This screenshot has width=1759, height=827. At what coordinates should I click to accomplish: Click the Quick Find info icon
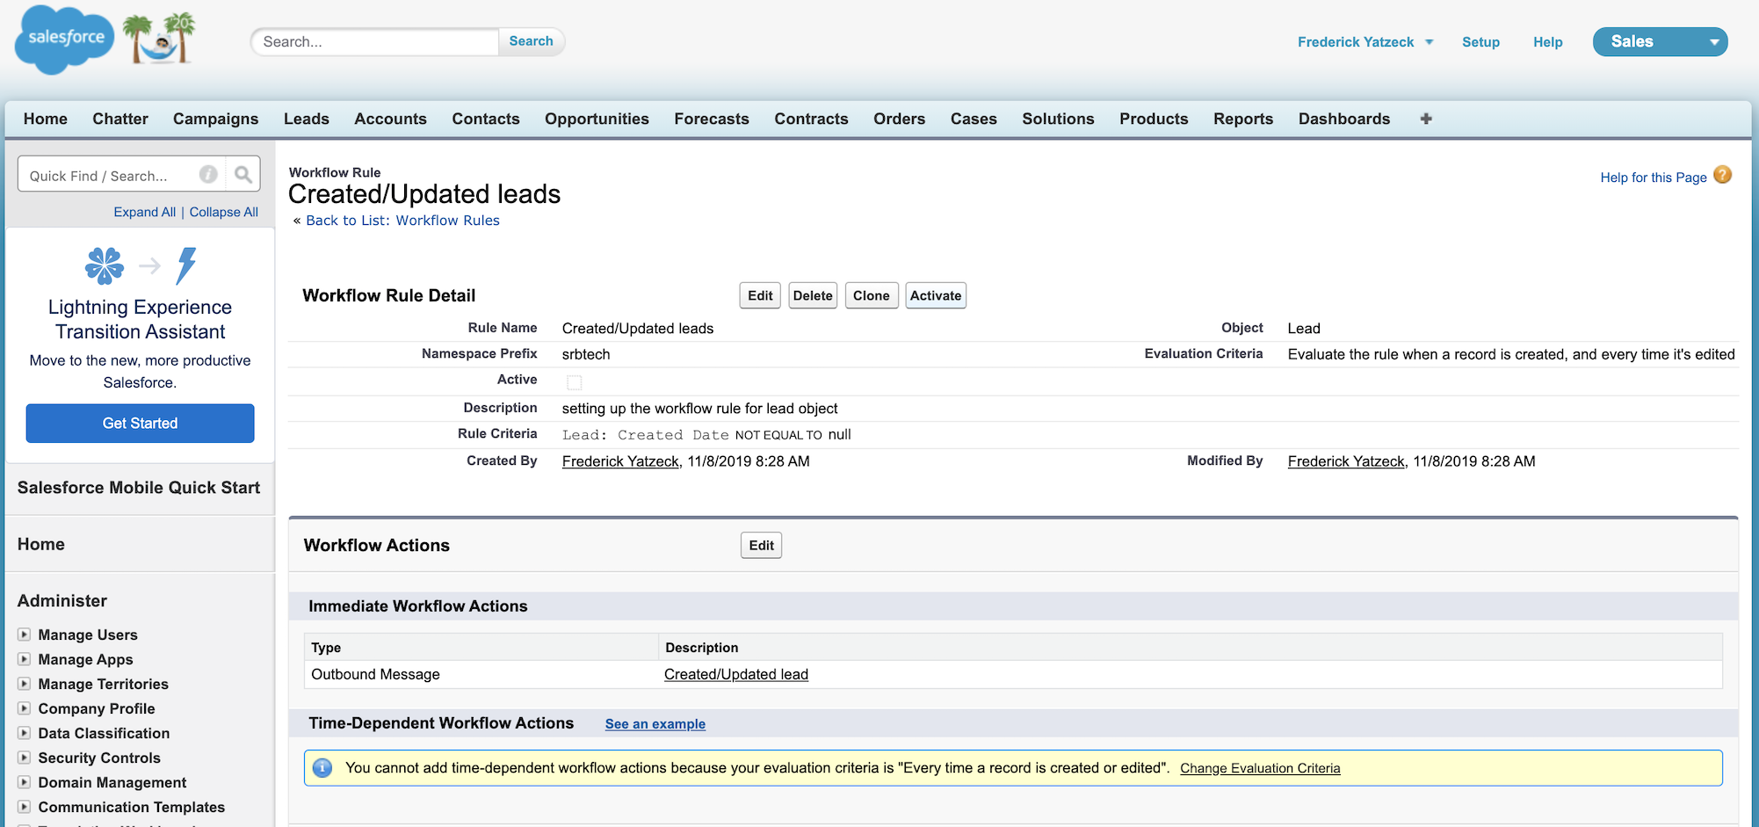[x=208, y=175]
